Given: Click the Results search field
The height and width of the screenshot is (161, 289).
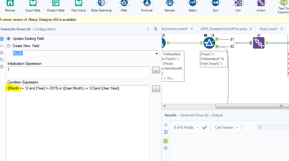Looking at the screenshot, I should click(x=273, y=127).
